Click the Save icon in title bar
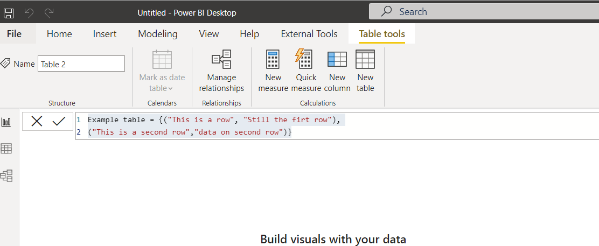 9,13
